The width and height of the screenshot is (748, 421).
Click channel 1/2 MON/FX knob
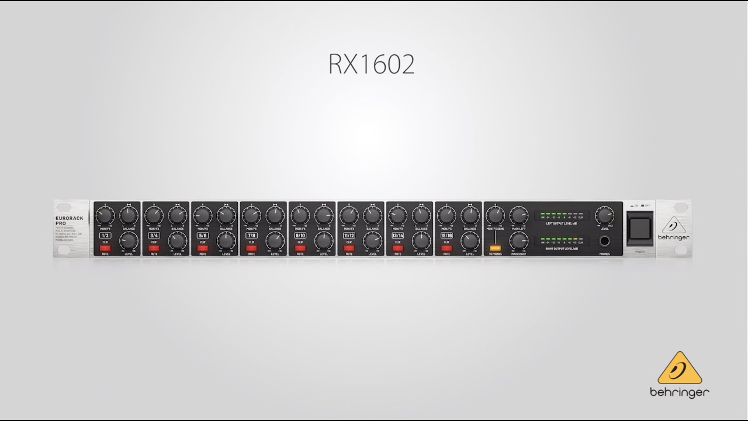[x=105, y=216]
